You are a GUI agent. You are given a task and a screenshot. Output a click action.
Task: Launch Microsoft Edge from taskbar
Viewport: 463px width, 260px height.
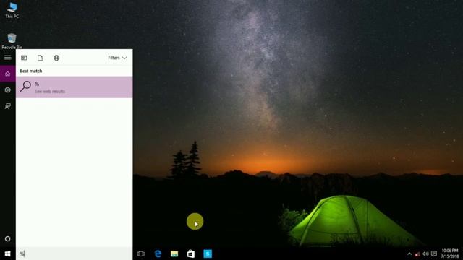click(x=158, y=253)
